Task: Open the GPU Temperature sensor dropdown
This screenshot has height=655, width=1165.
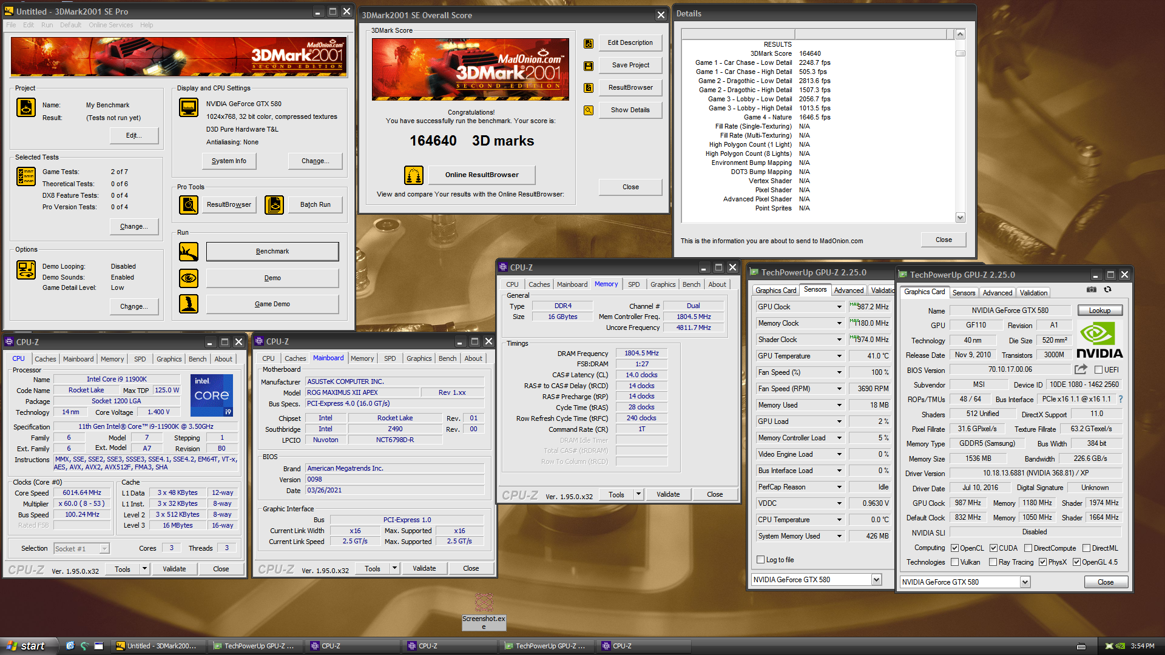Action: pyautogui.click(x=839, y=356)
